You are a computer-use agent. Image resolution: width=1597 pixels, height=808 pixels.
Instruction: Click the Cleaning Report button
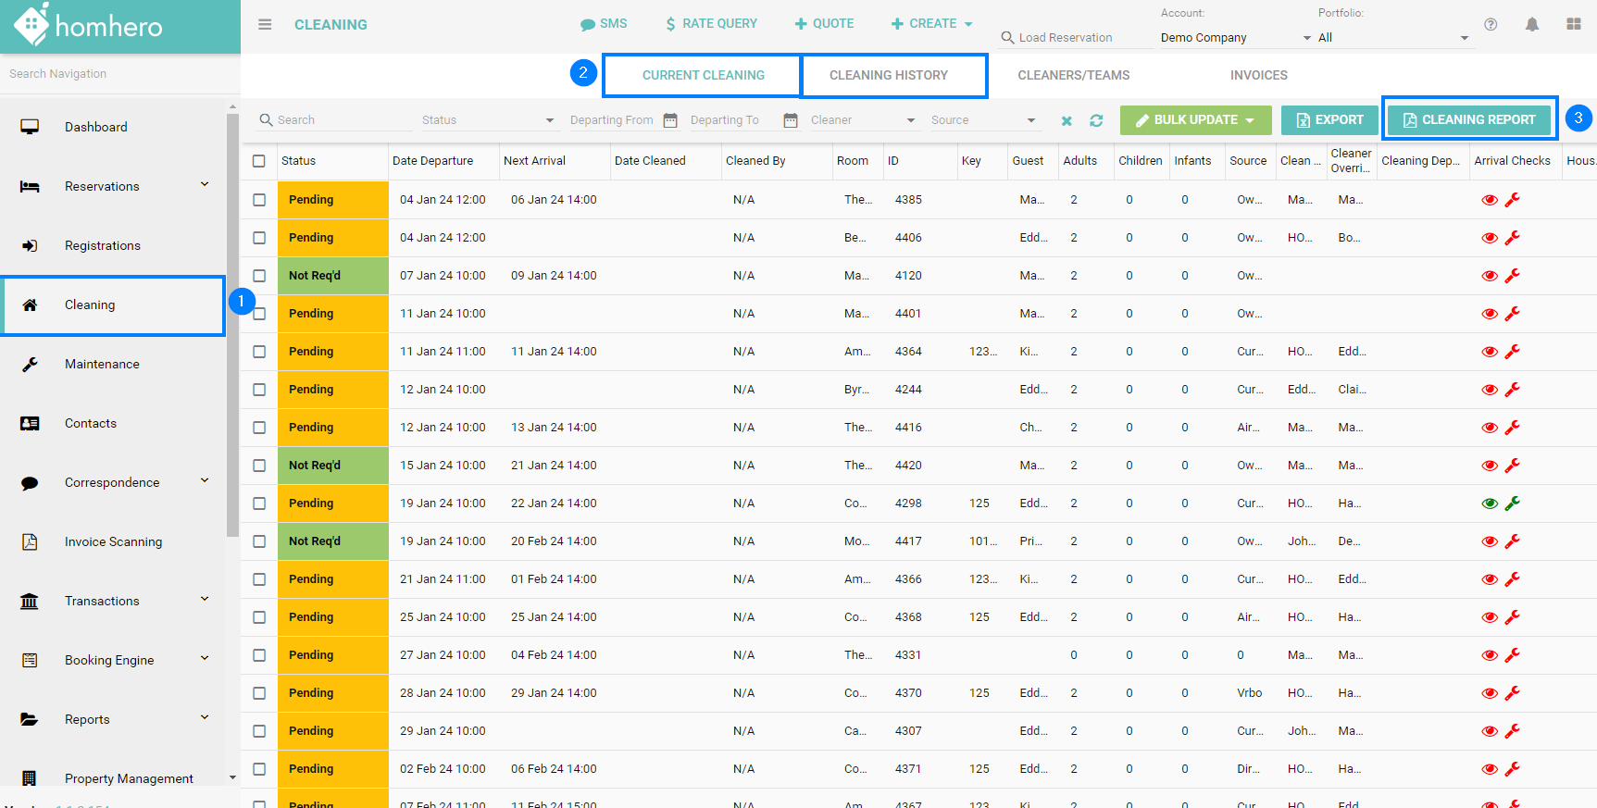[1469, 119]
